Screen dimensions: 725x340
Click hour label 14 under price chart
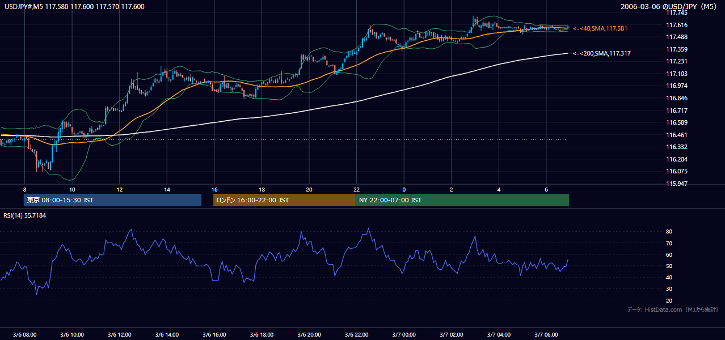(x=167, y=189)
